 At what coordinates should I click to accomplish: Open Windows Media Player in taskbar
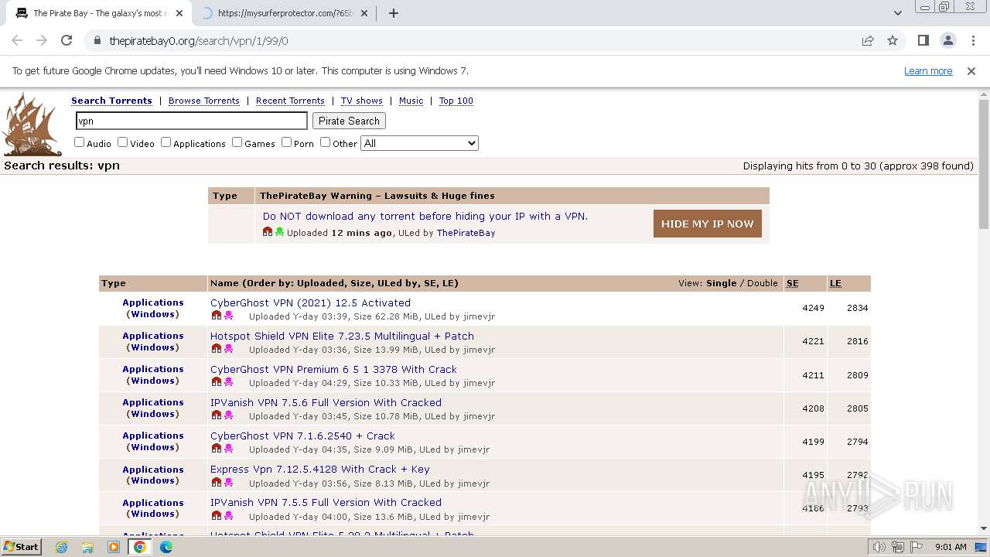coord(114,547)
